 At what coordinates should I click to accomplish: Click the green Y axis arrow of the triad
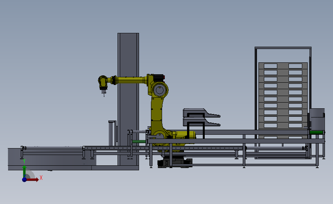coord(25,172)
